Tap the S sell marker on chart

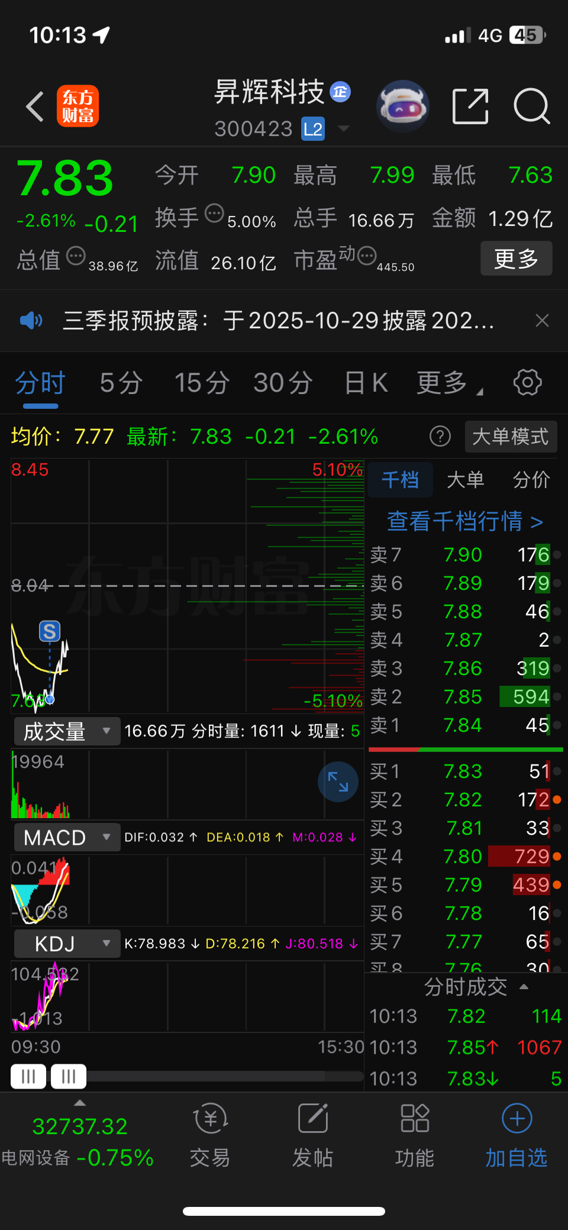(x=50, y=631)
